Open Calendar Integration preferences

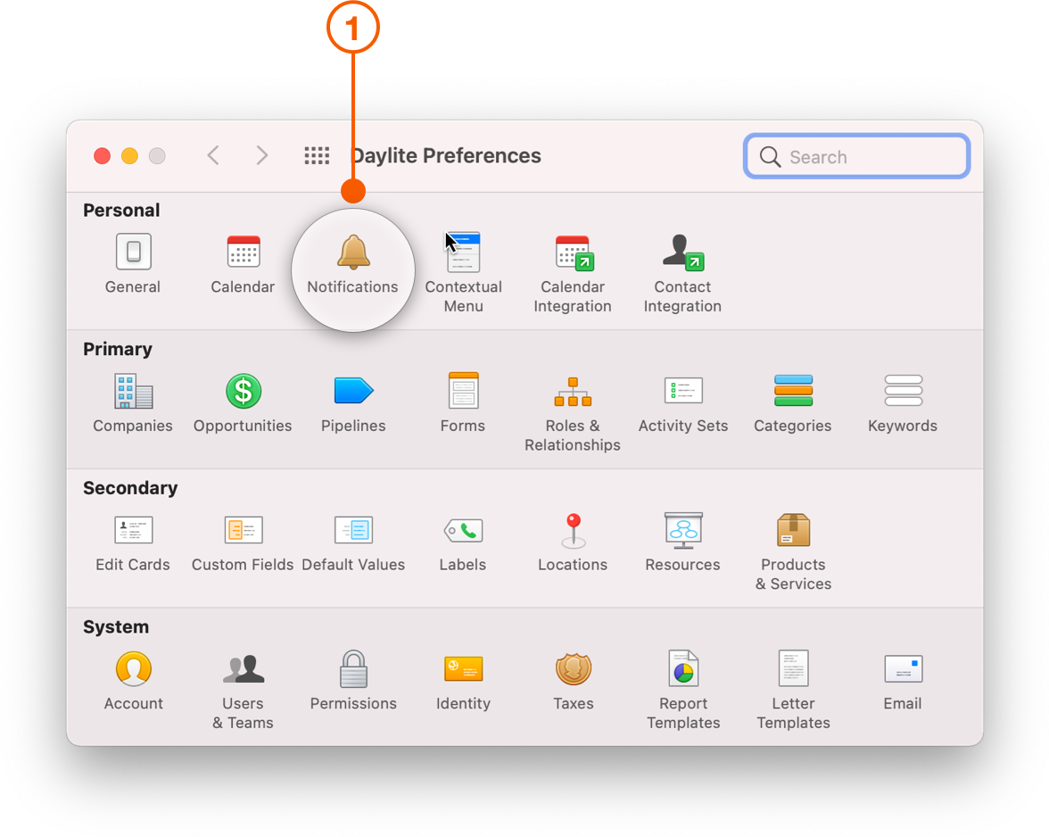pos(573,273)
